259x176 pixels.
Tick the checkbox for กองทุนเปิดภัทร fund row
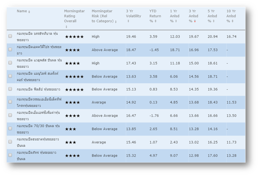pos(10,155)
